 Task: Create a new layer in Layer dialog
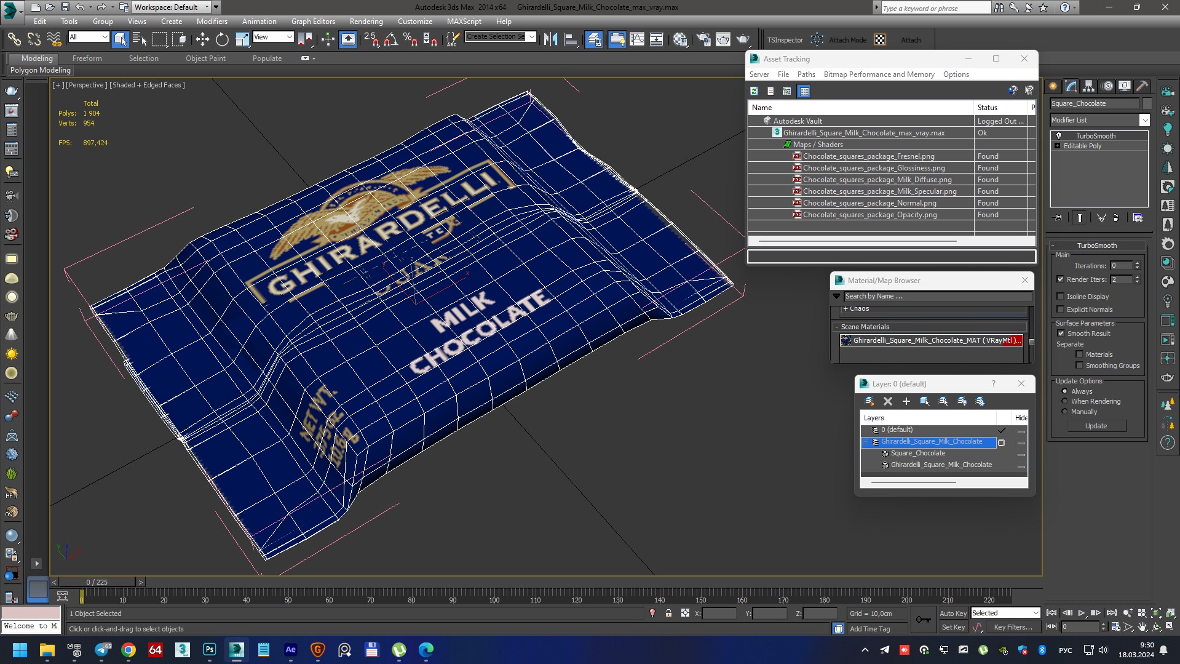[x=869, y=401]
